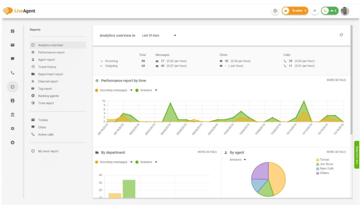Click the Get Live Help side tab
The height and width of the screenshot is (206, 362).
click(x=357, y=154)
